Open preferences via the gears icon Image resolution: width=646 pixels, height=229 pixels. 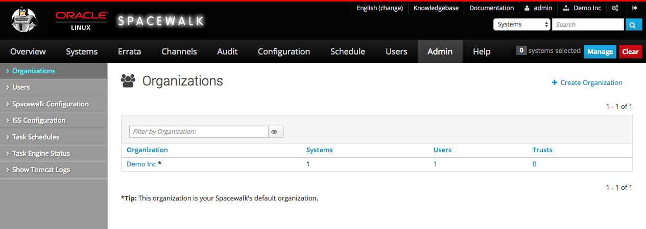pyautogui.click(x=615, y=8)
